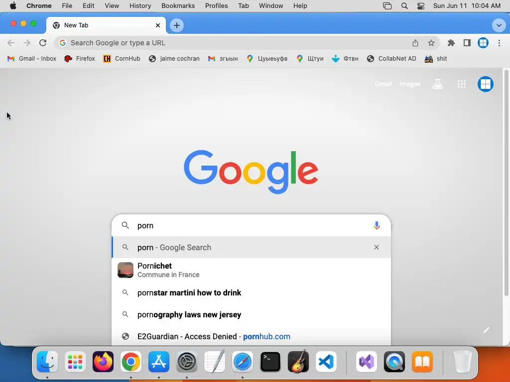The height and width of the screenshot is (382, 510).
Task: Open GarageBand from the Dock
Action: point(298,362)
